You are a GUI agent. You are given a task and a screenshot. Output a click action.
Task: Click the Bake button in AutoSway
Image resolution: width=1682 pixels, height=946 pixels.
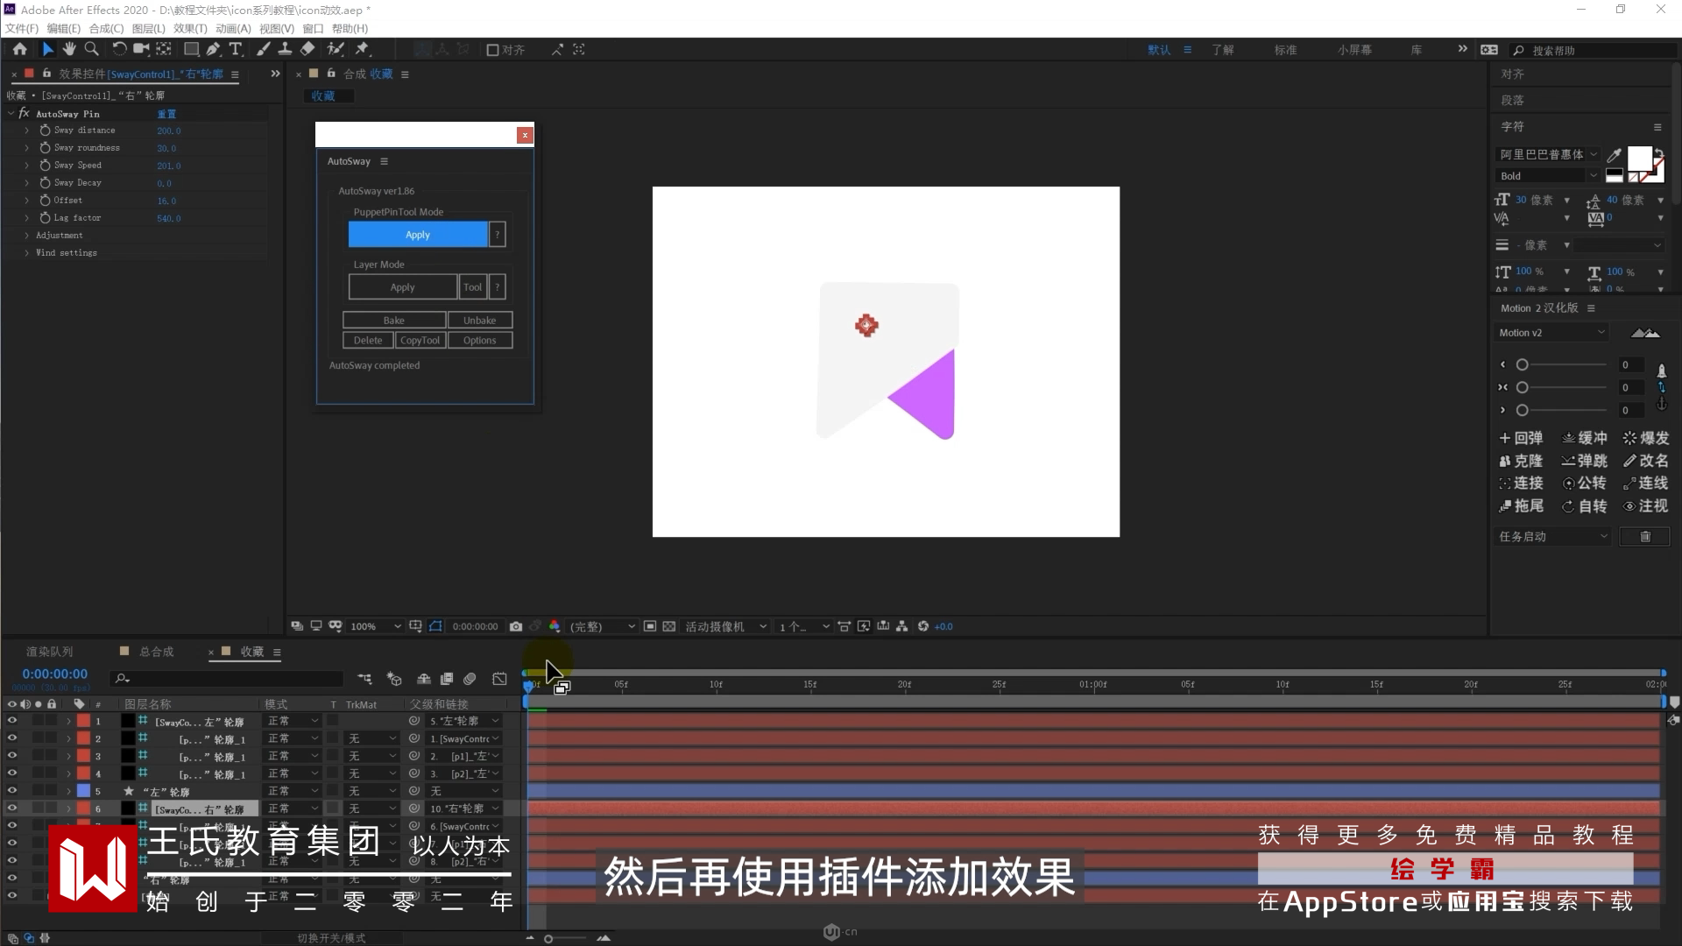394,321
